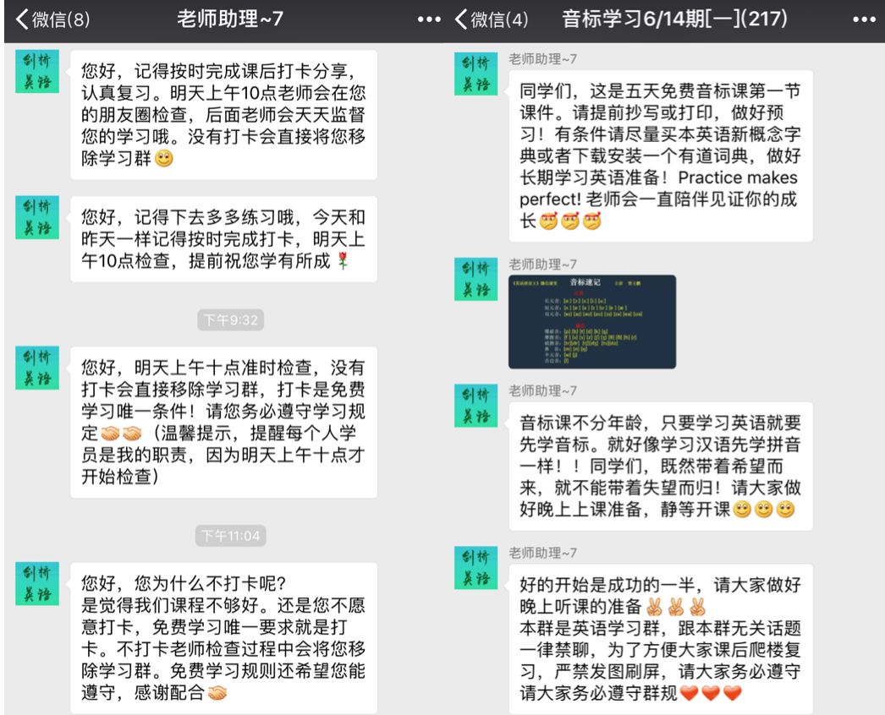
Task: Go back to 微信(4) chat list
Action: [x=491, y=19]
